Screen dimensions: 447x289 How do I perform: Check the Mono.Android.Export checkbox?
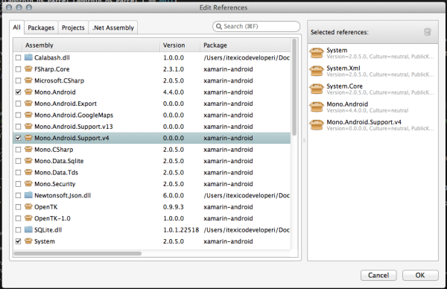point(18,104)
